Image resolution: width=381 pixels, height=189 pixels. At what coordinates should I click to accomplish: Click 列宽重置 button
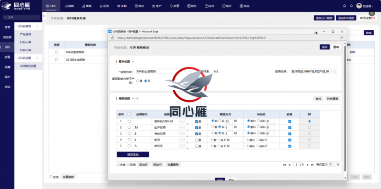point(332,99)
